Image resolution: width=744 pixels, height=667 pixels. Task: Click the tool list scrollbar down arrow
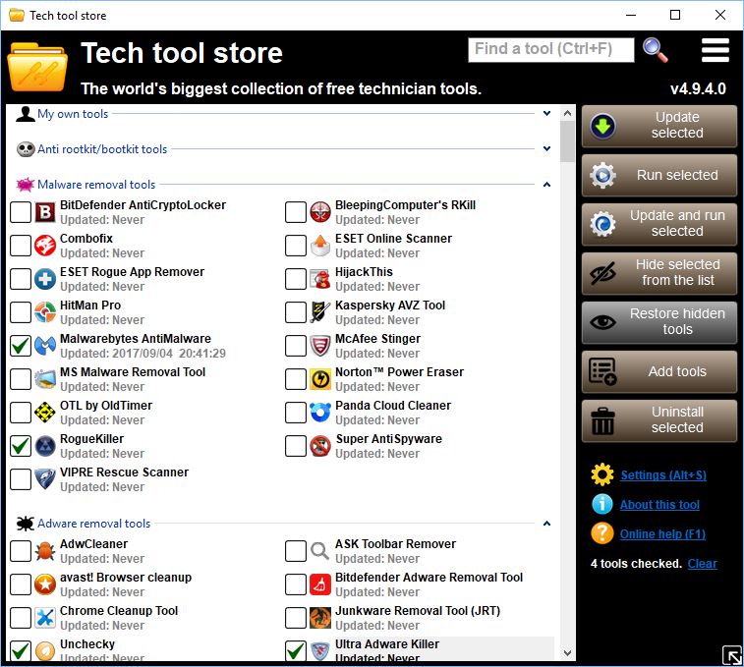[567, 653]
